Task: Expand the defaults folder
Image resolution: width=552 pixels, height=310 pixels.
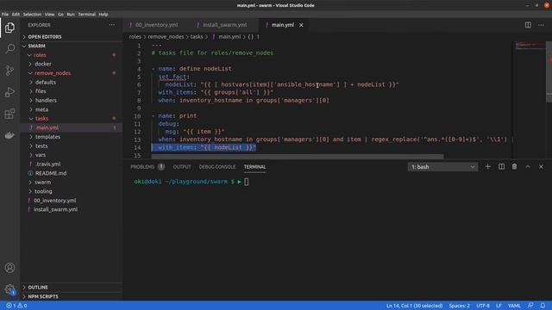Action: [x=72, y=83]
